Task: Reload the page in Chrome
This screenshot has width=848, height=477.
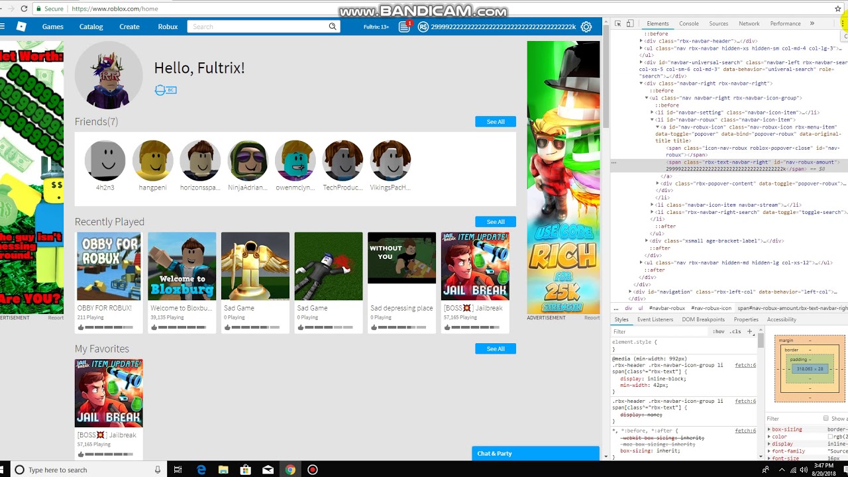Action: 25,9
